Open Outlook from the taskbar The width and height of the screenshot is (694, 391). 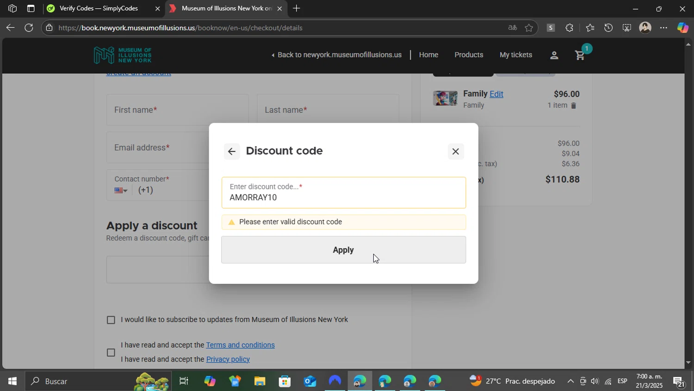tap(310, 381)
